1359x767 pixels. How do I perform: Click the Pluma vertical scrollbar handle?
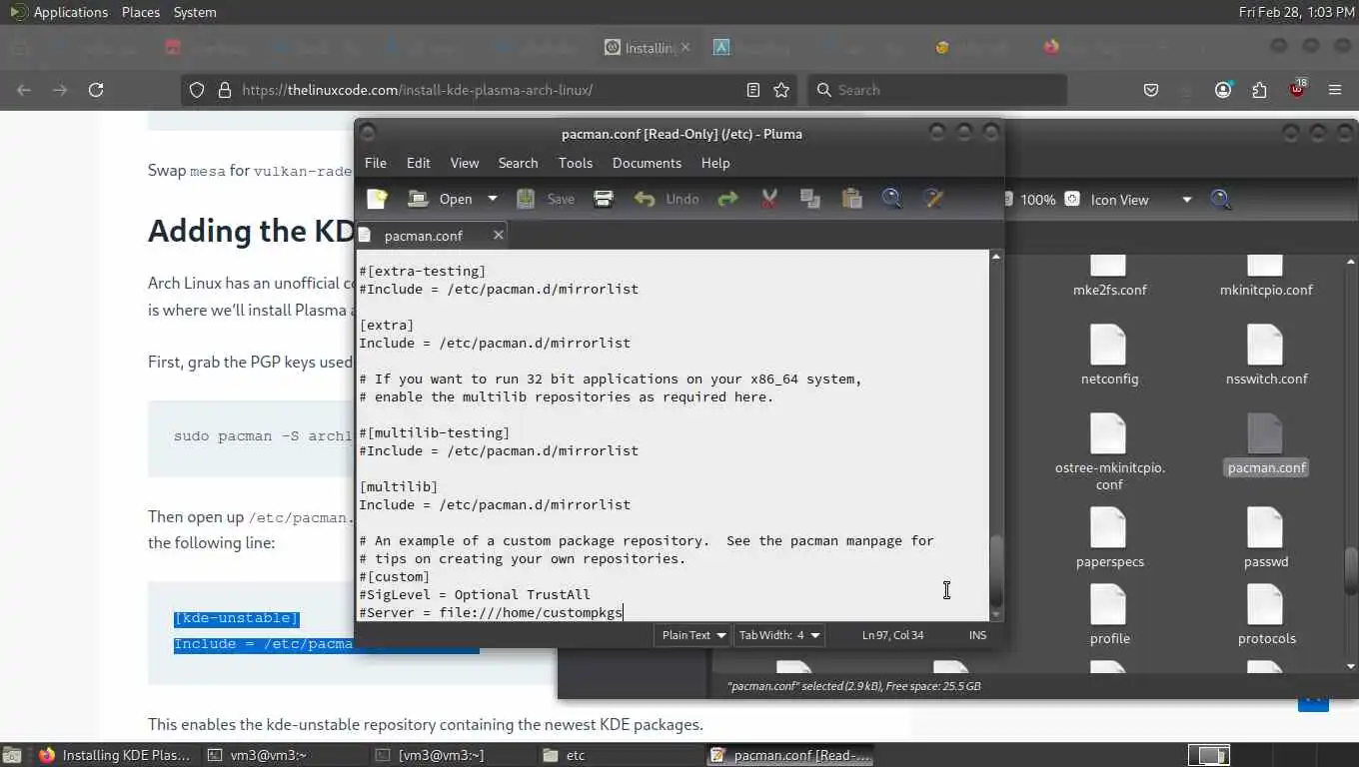(x=995, y=569)
